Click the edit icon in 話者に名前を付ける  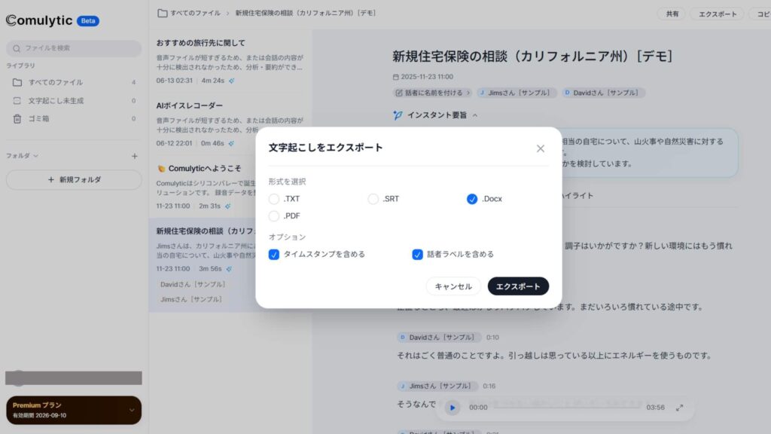tap(399, 93)
